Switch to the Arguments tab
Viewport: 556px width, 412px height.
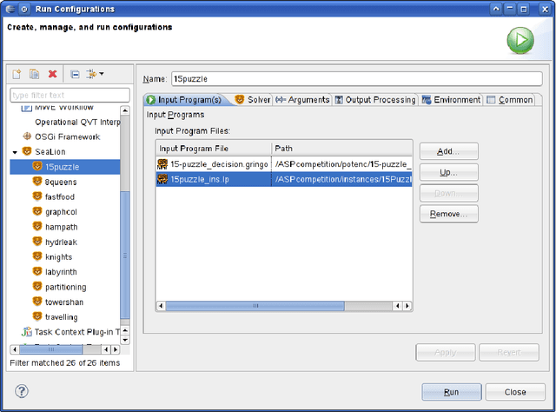pyautogui.click(x=302, y=100)
